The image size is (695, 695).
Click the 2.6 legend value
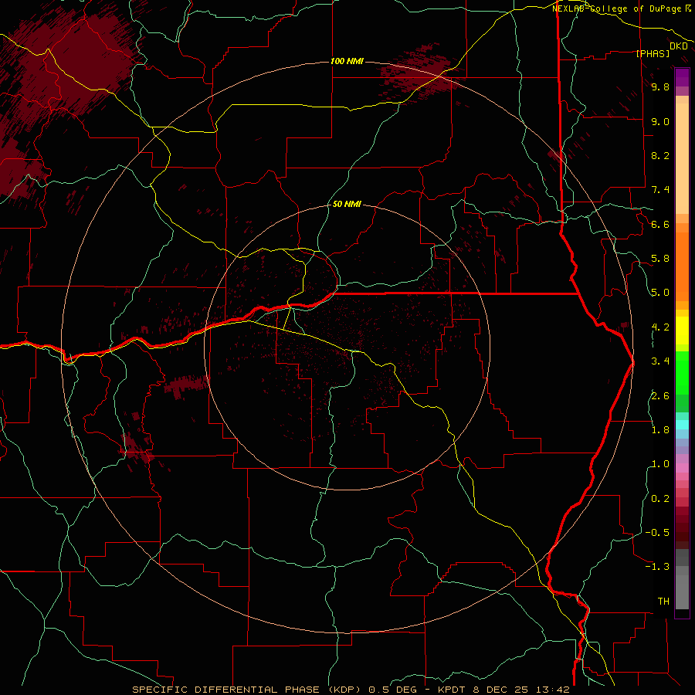[x=660, y=396]
